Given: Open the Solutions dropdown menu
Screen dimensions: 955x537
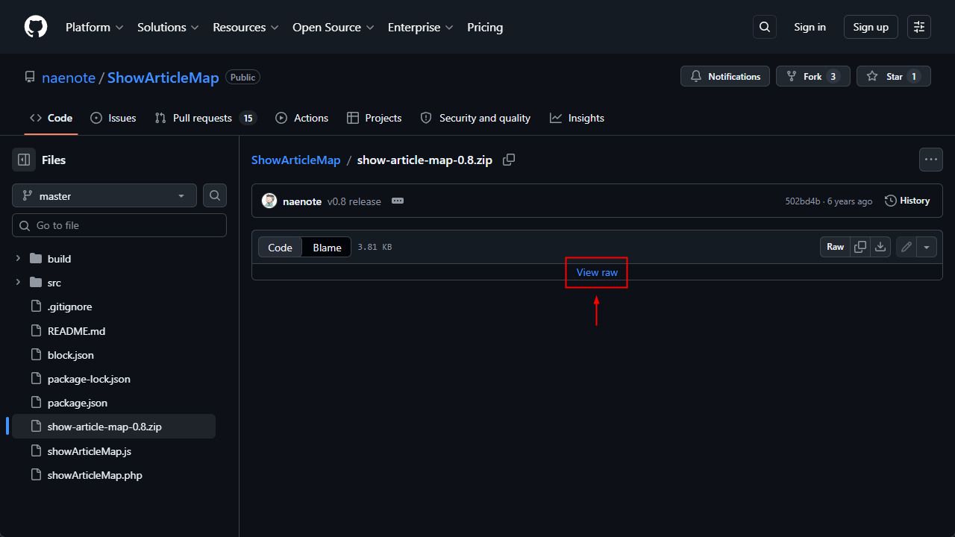Looking at the screenshot, I should [168, 27].
